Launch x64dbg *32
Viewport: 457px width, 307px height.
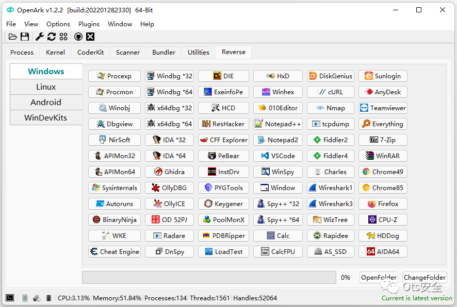coord(169,108)
